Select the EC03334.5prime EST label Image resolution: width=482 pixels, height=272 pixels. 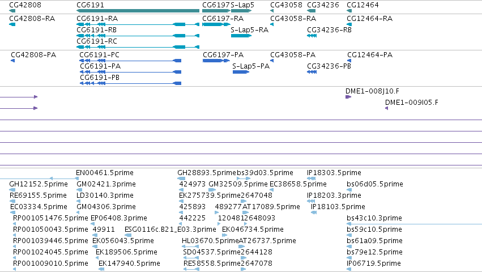[39, 207]
